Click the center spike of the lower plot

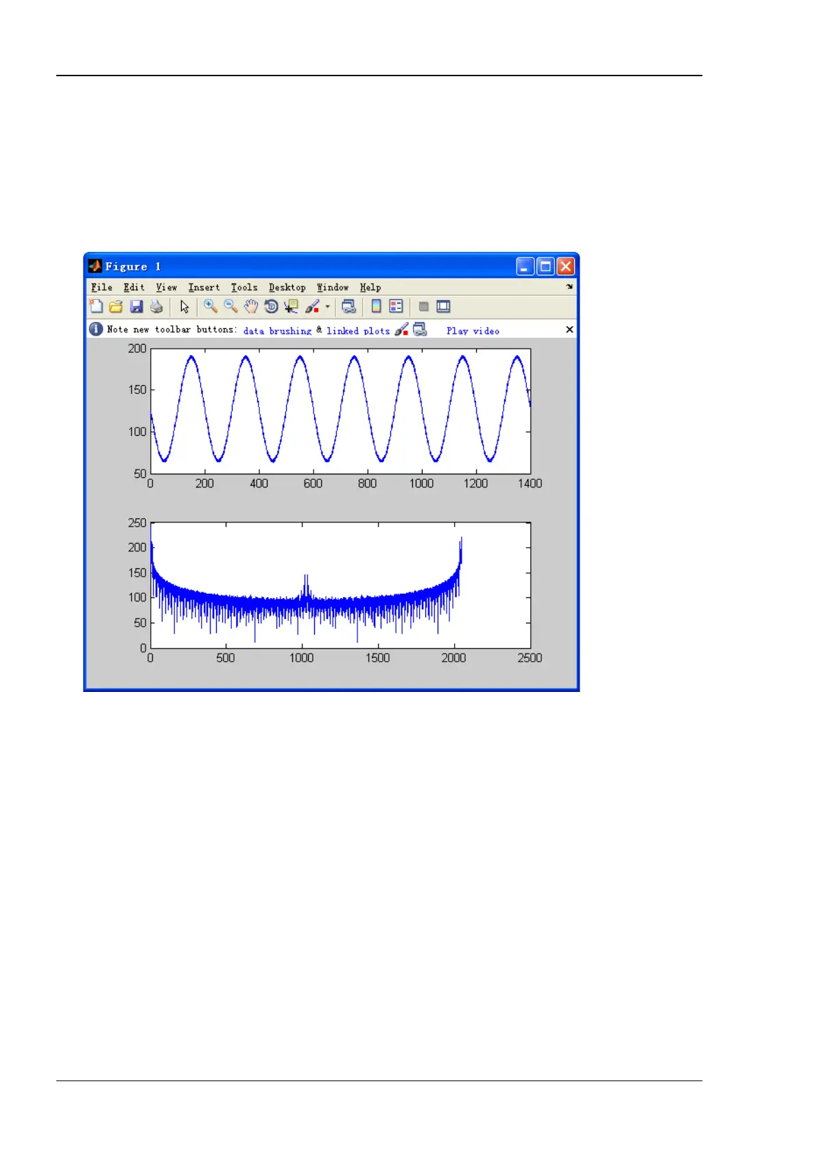click(306, 589)
